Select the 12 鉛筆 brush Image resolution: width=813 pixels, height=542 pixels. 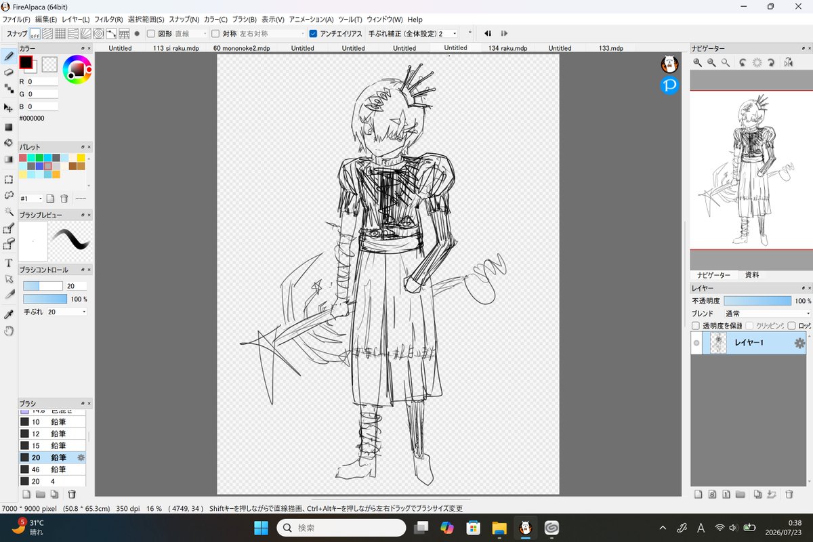pyautogui.click(x=52, y=434)
